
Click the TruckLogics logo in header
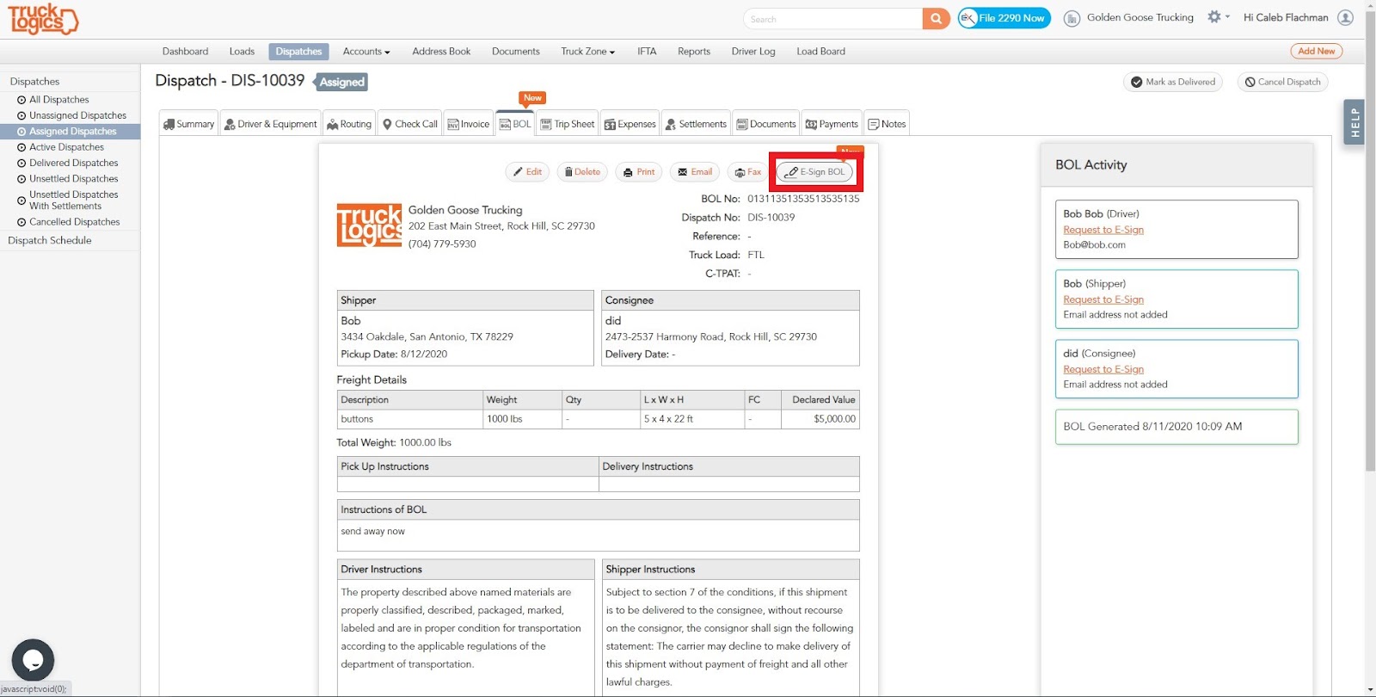pyautogui.click(x=43, y=19)
